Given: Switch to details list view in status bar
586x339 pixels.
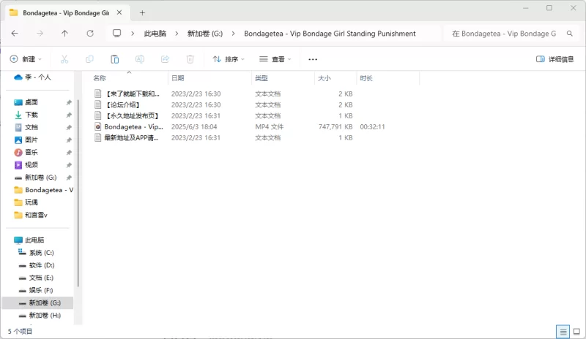Looking at the screenshot, I should point(562,331).
